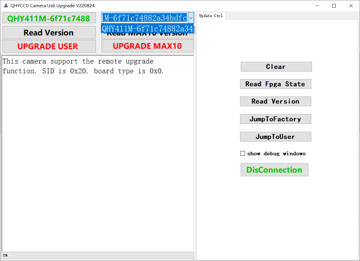Start UPGRADE USER firmware update
360x261 pixels.
[x=49, y=46]
